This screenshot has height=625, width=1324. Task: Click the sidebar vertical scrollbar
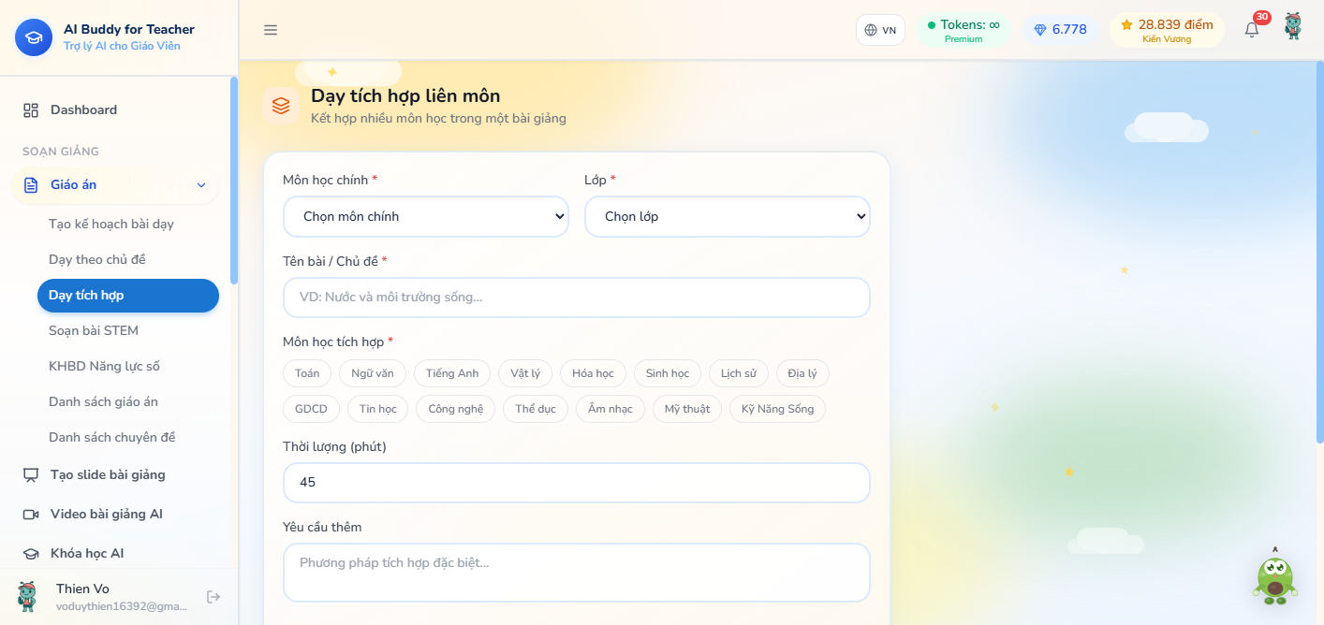(x=234, y=180)
